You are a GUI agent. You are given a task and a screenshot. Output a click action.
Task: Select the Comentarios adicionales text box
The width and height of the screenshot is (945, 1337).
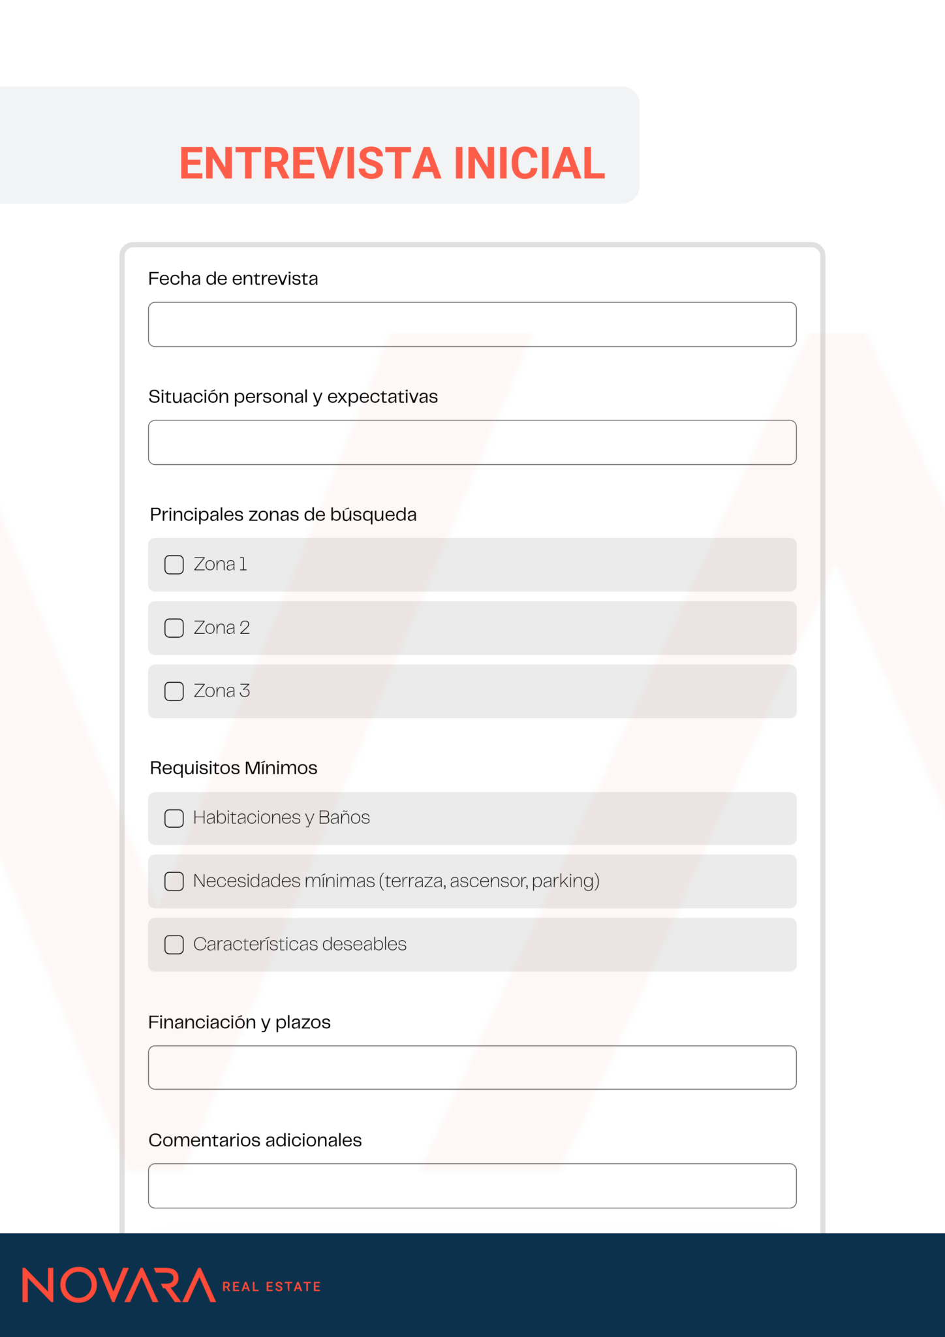pos(472,1186)
